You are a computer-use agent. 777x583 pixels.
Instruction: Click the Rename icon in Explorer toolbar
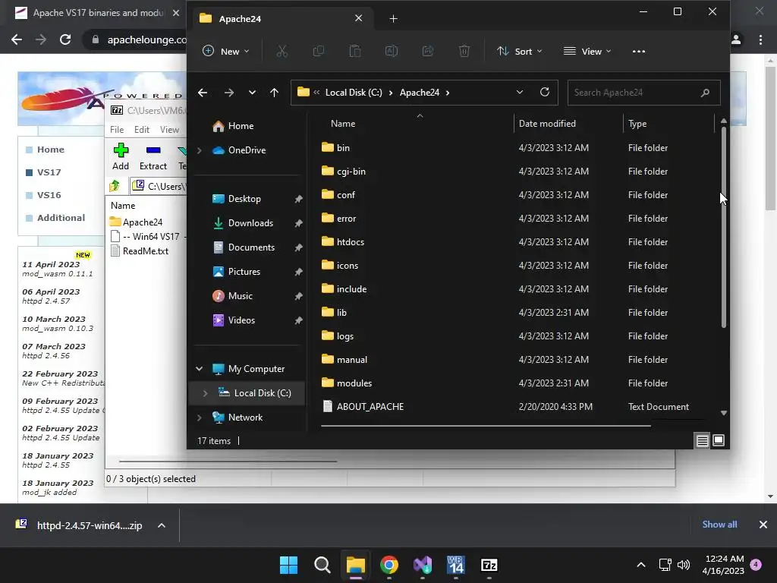point(392,51)
